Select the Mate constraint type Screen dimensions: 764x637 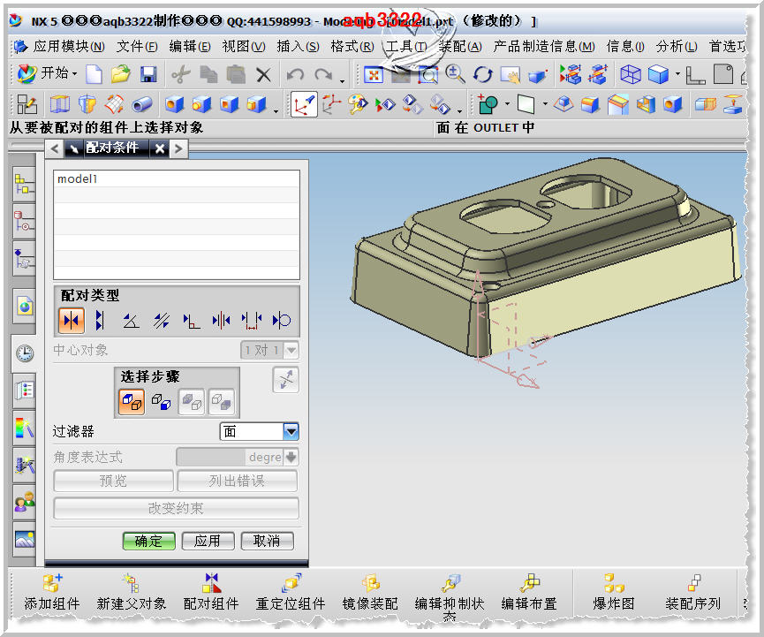(72, 320)
